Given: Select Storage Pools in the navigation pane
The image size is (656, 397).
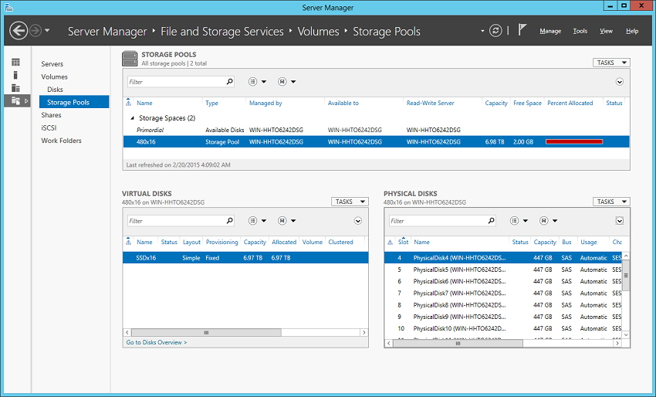Looking at the screenshot, I should pos(74,102).
